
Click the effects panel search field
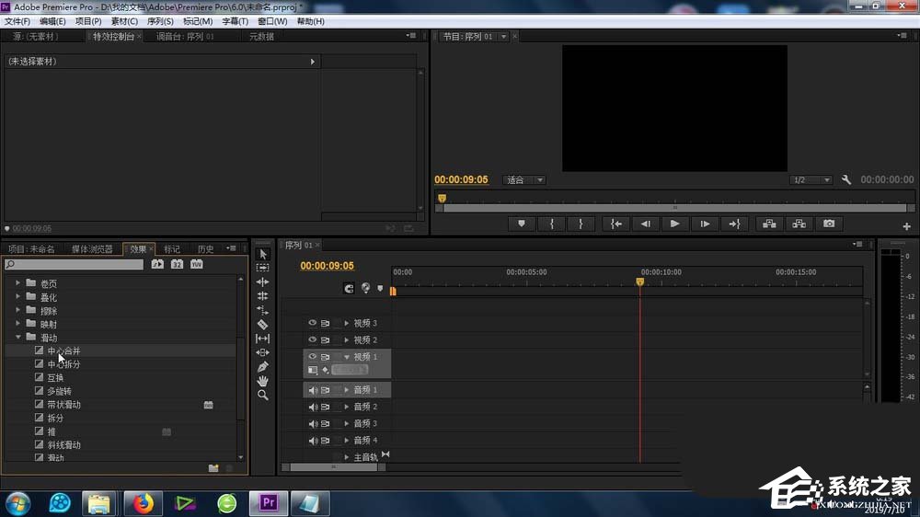tap(75, 265)
